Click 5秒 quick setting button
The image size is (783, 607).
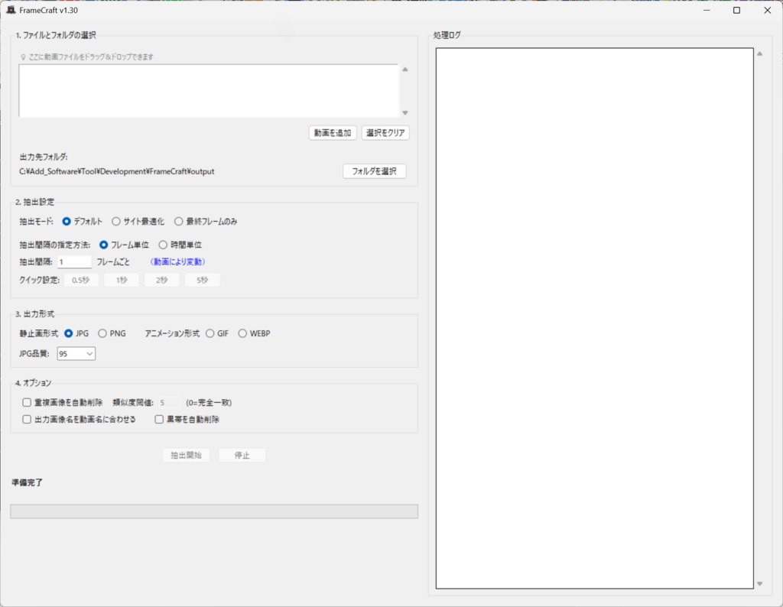(x=202, y=280)
